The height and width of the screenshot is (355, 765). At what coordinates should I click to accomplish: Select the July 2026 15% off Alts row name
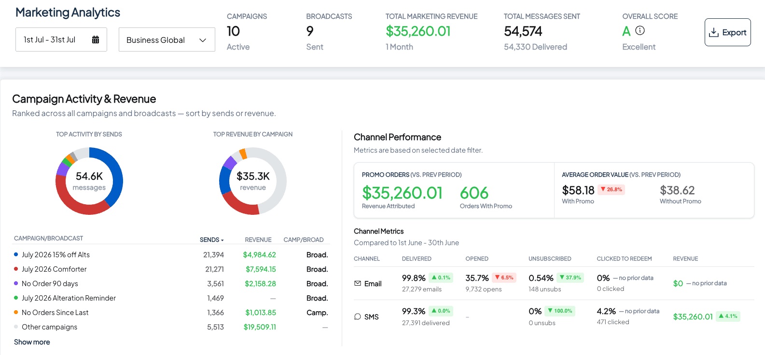pyautogui.click(x=56, y=255)
